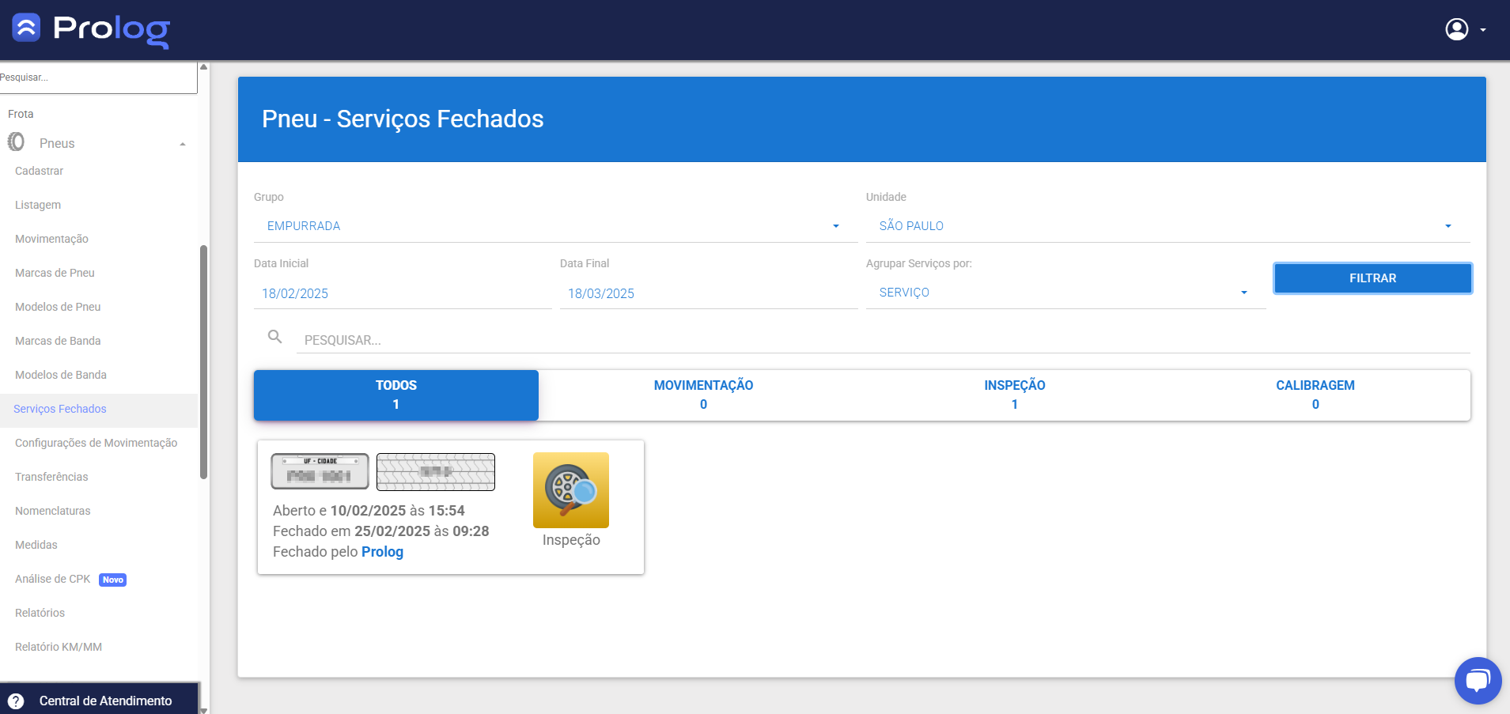Click the Pneus tire icon in sidebar
Screen dimensions: 1510x714
[x=16, y=142]
